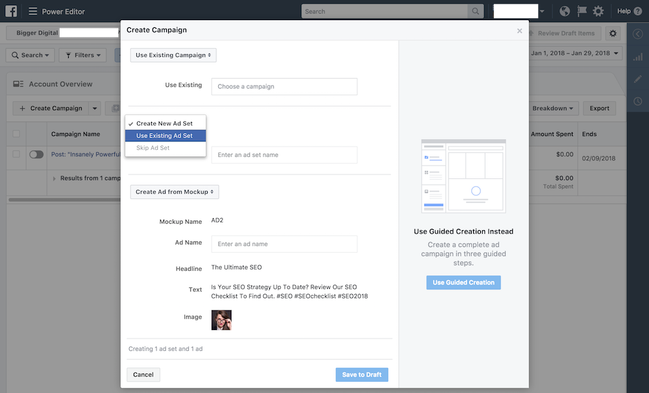Click the ad set name input field
649x393 pixels.
(x=284, y=155)
